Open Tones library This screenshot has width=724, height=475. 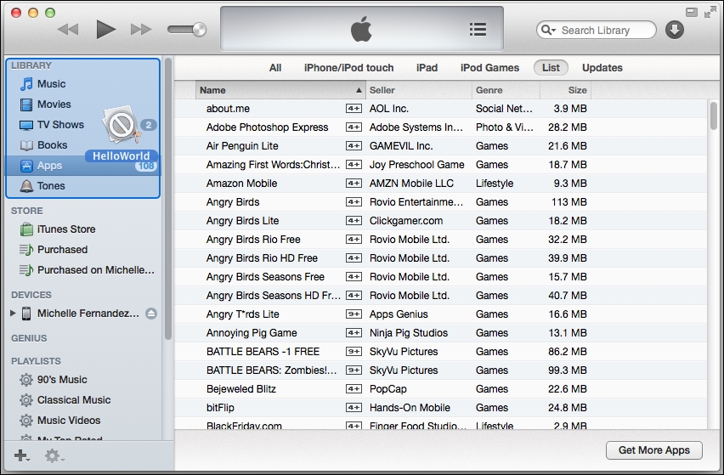[x=83, y=185]
